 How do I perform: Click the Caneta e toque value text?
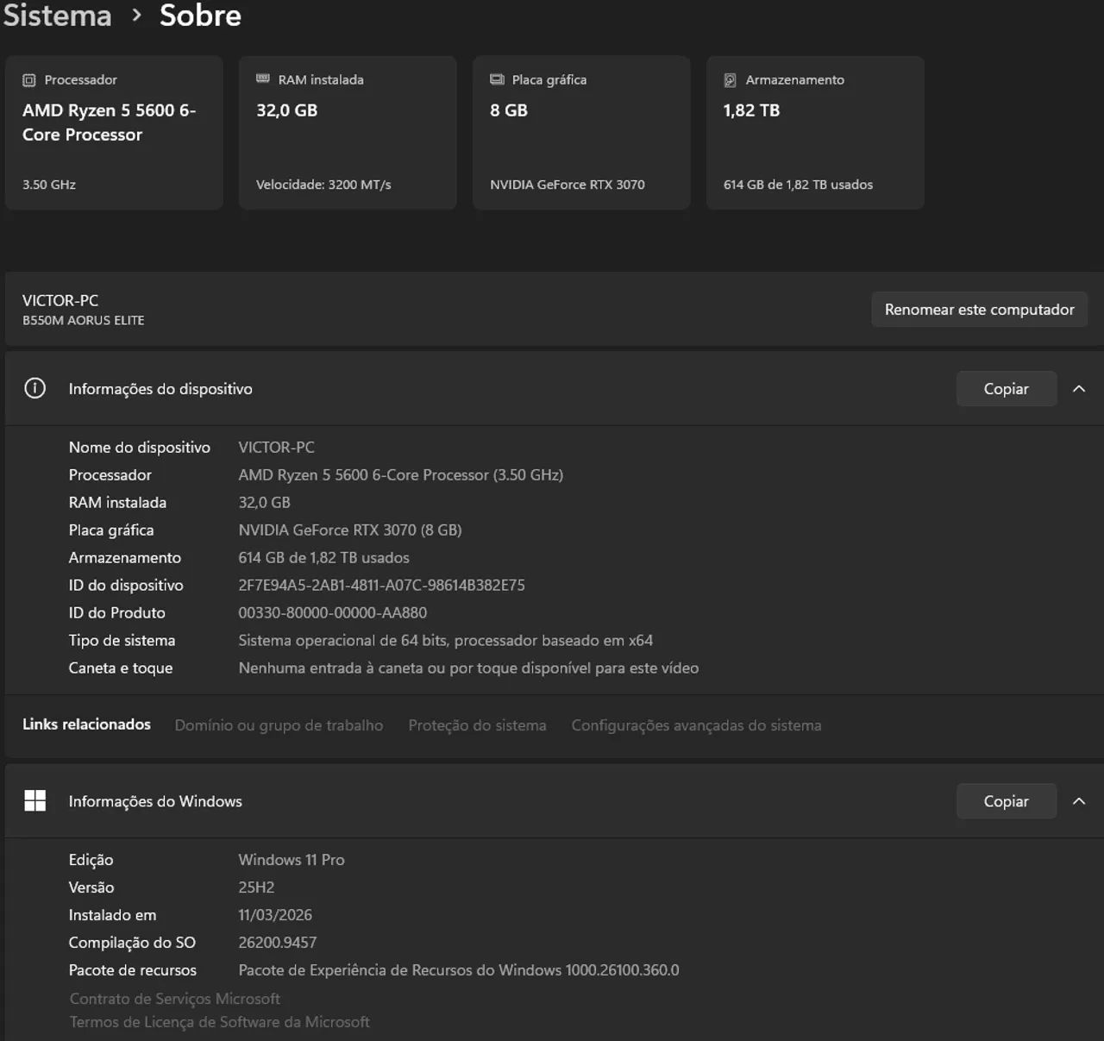469,668
